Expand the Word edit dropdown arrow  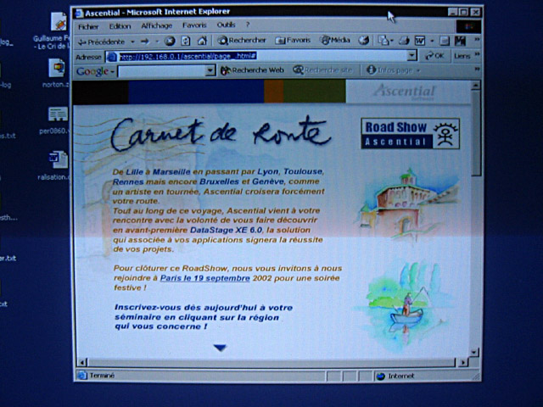432,42
